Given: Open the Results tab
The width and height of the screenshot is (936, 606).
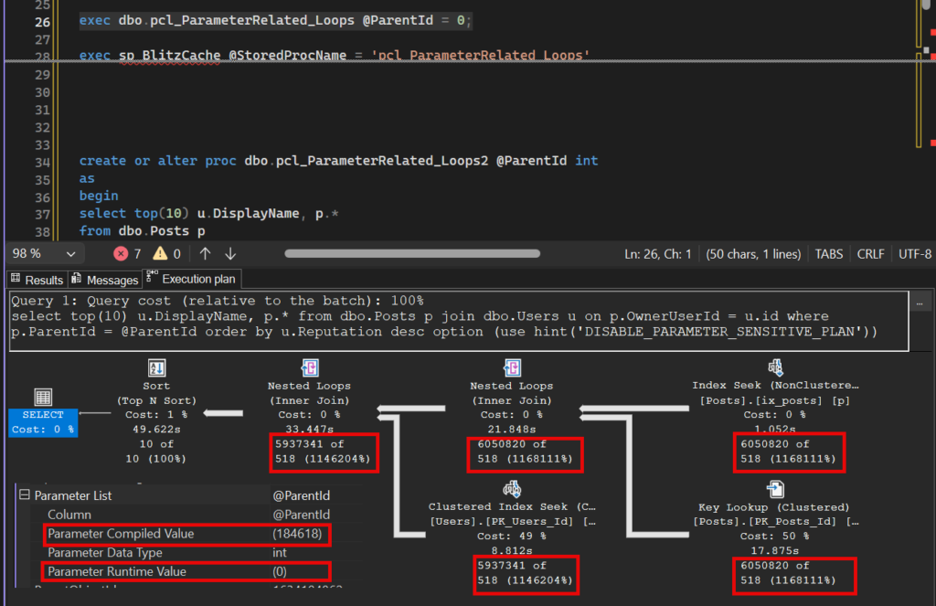Looking at the screenshot, I should point(37,280).
